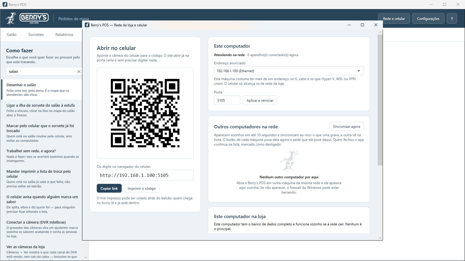Screen dimensions: 465x261
Task: Click the dialog scrollbar up arrow
Action: tap(380, 32)
